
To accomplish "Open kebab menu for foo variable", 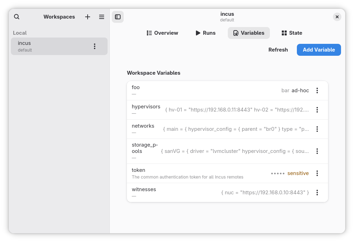I will (317, 90).
